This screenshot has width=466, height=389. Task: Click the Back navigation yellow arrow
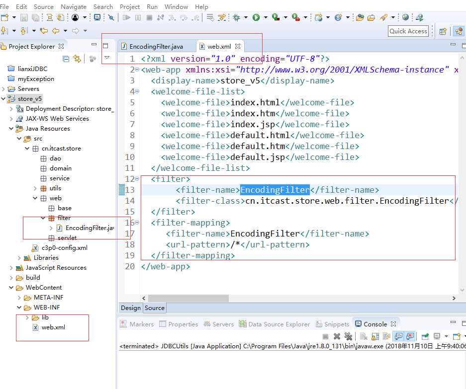point(56,31)
